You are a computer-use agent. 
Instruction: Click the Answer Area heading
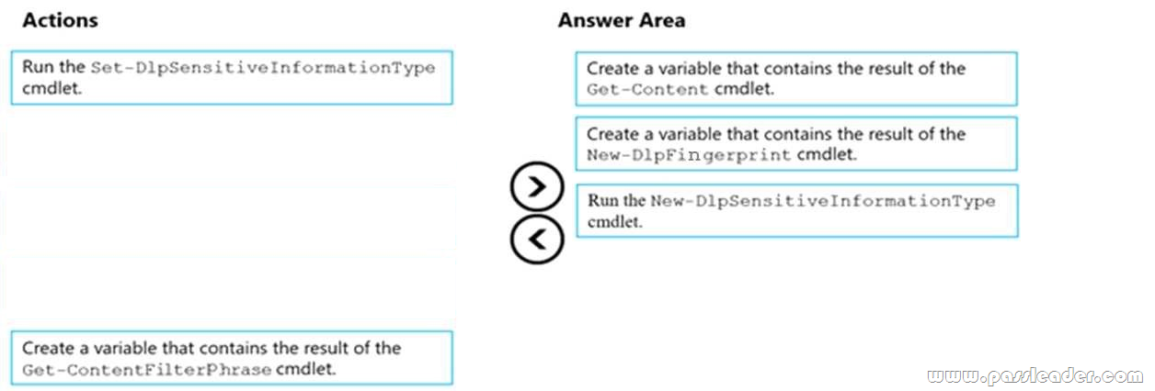622,20
